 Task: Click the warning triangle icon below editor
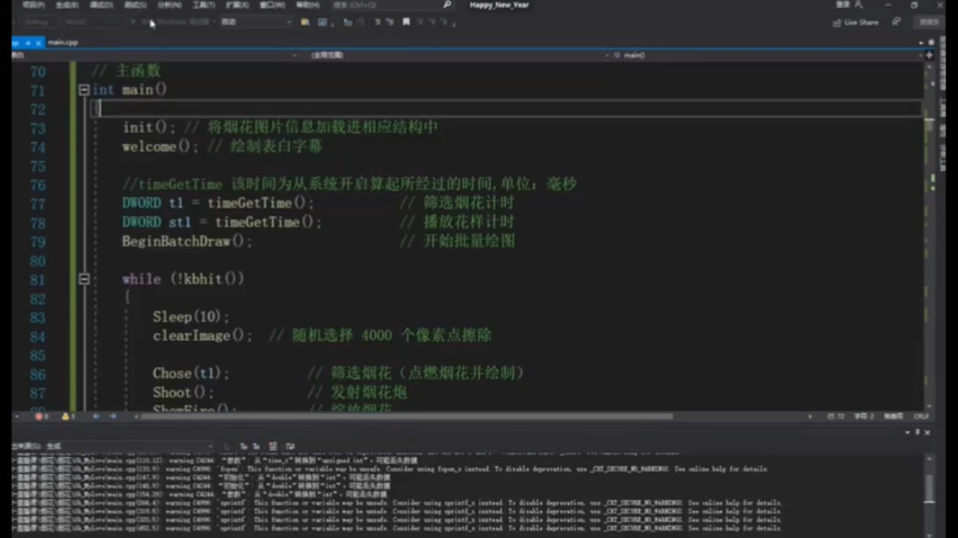(x=64, y=416)
